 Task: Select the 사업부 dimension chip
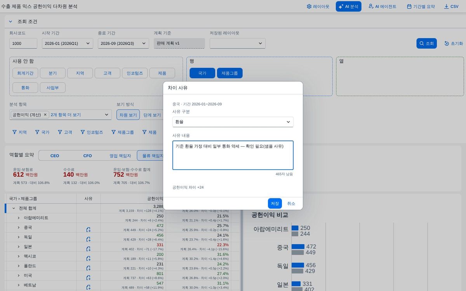53,87
